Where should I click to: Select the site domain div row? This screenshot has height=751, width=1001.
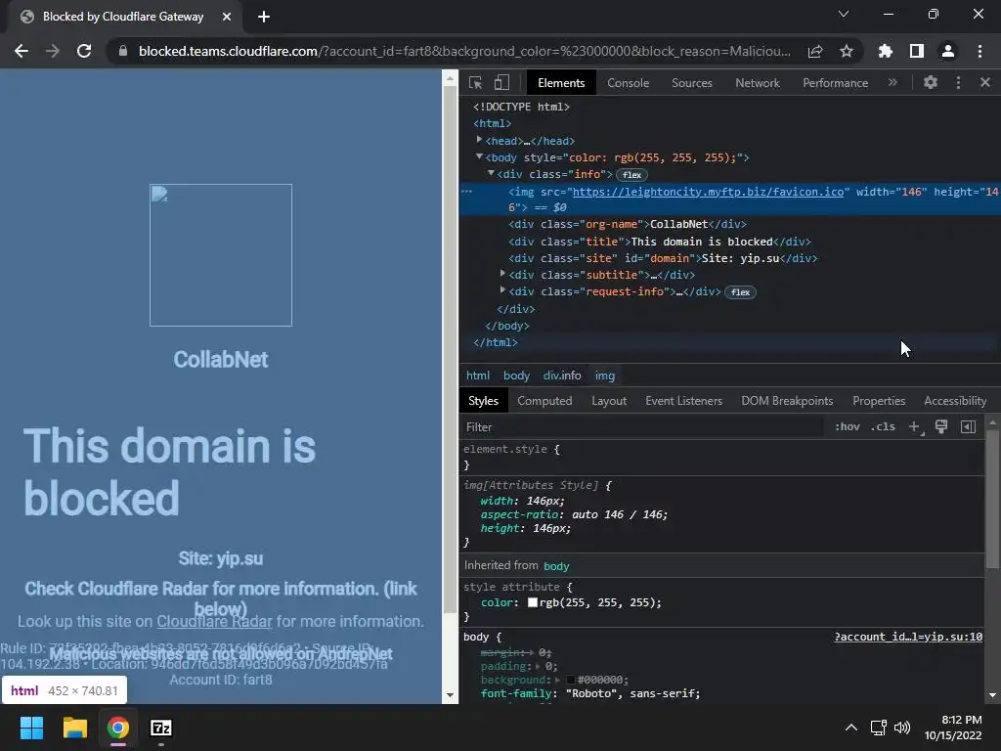pos(663,258)
